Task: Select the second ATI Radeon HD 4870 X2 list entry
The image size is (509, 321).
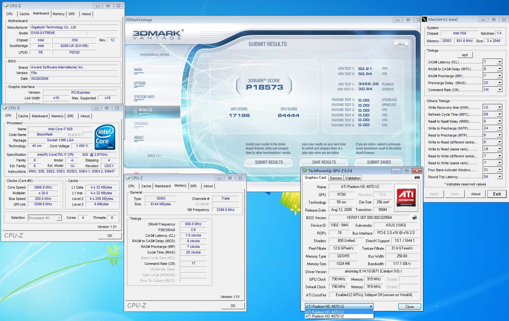Action: [339, 316]
